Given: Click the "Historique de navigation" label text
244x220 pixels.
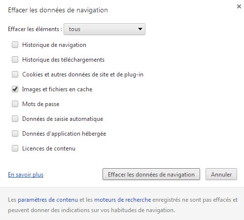Looking at the screenshot, I should [54, 45].
